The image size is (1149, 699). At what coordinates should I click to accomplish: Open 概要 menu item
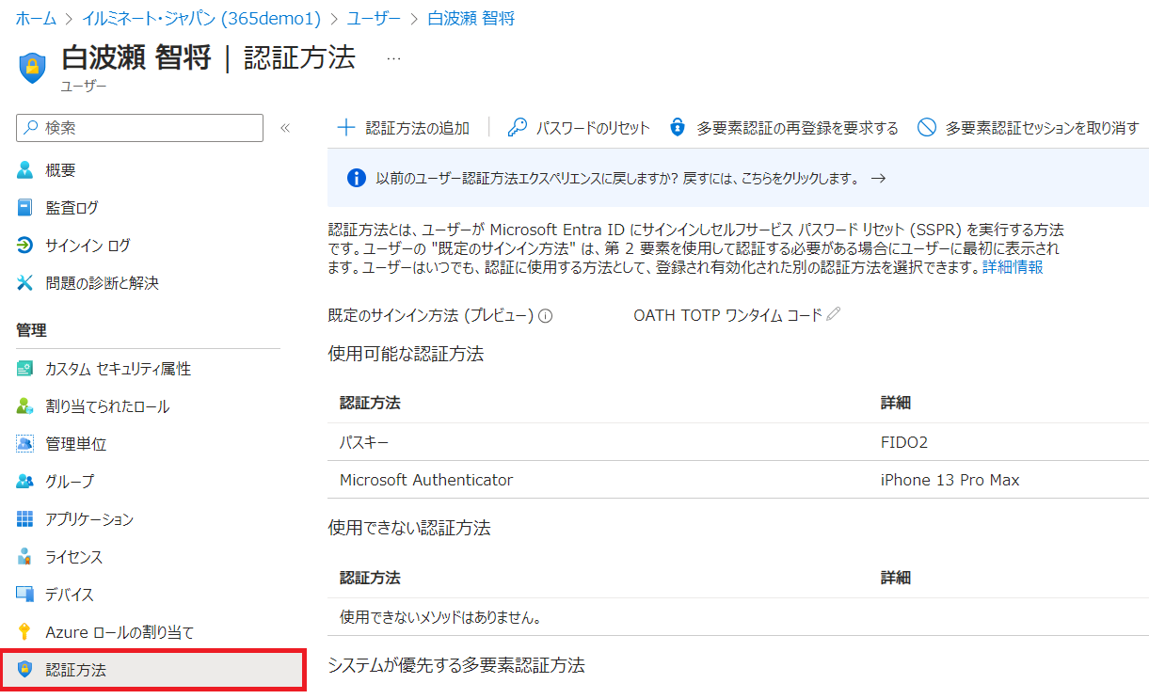click(60, 170)
